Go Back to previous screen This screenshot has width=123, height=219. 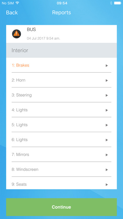pos(12,13)
